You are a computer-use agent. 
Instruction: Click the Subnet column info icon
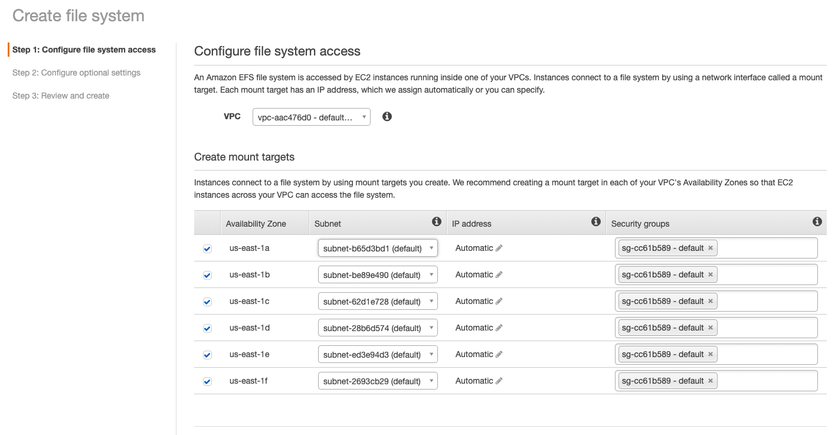[x=437, y=221]
